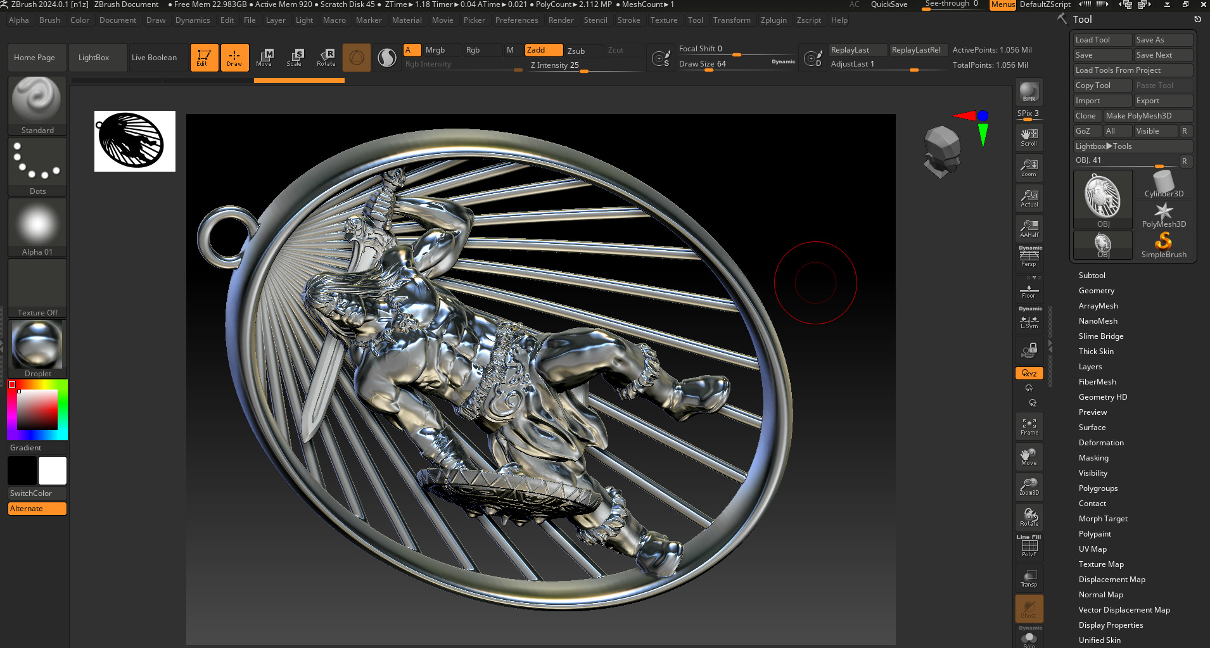Click the QuickSave button
This screenshot has width=1210, height=648.
[x=889, y=4]
